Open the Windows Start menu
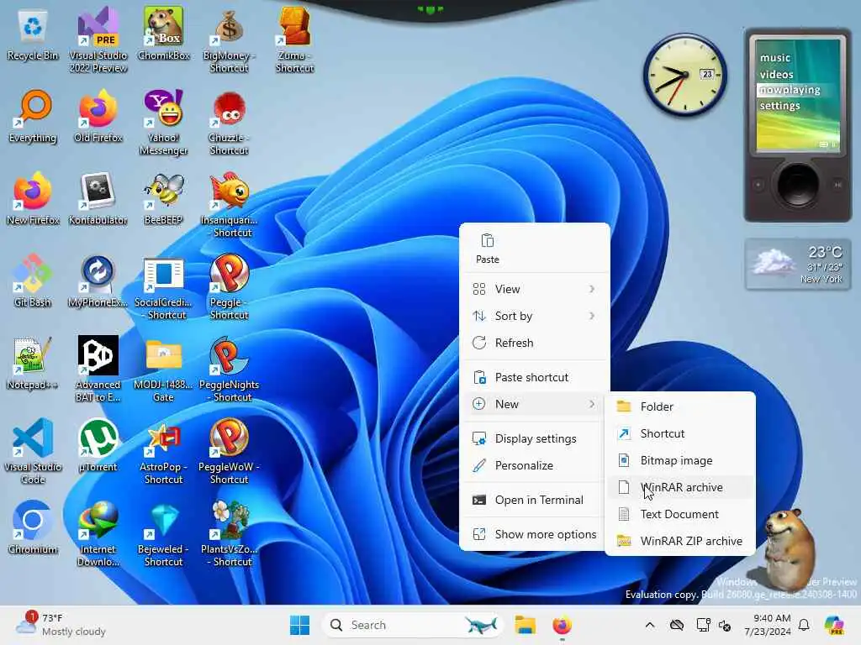This screenshot has width=861, height=645. click(x=300, y=625)
